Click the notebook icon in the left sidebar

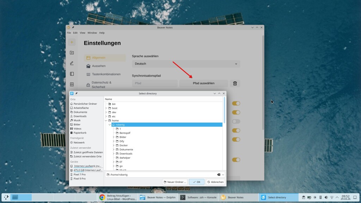click(x=72, y=74)
